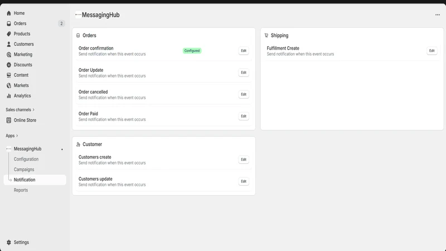The width and height of the screenshot is (446, 251).
Task: Click the Sales channels label
Action: (x=18, y=110)
